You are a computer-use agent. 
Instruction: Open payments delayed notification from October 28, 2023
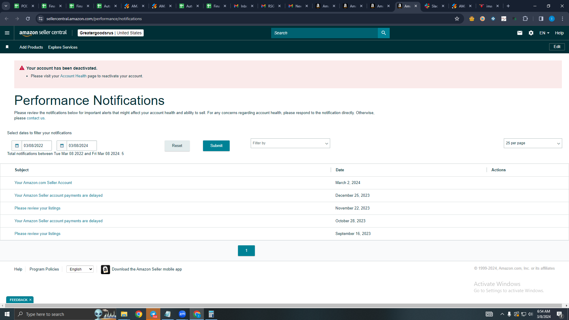coord(58,221)
